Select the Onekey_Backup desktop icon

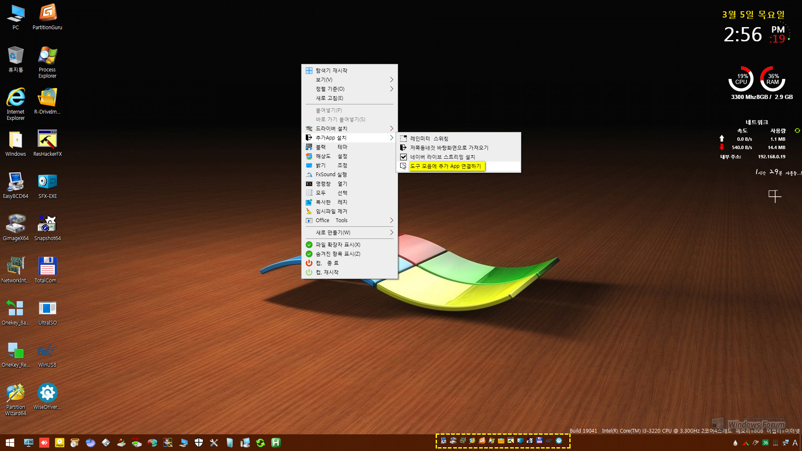[x=15, y=312]
